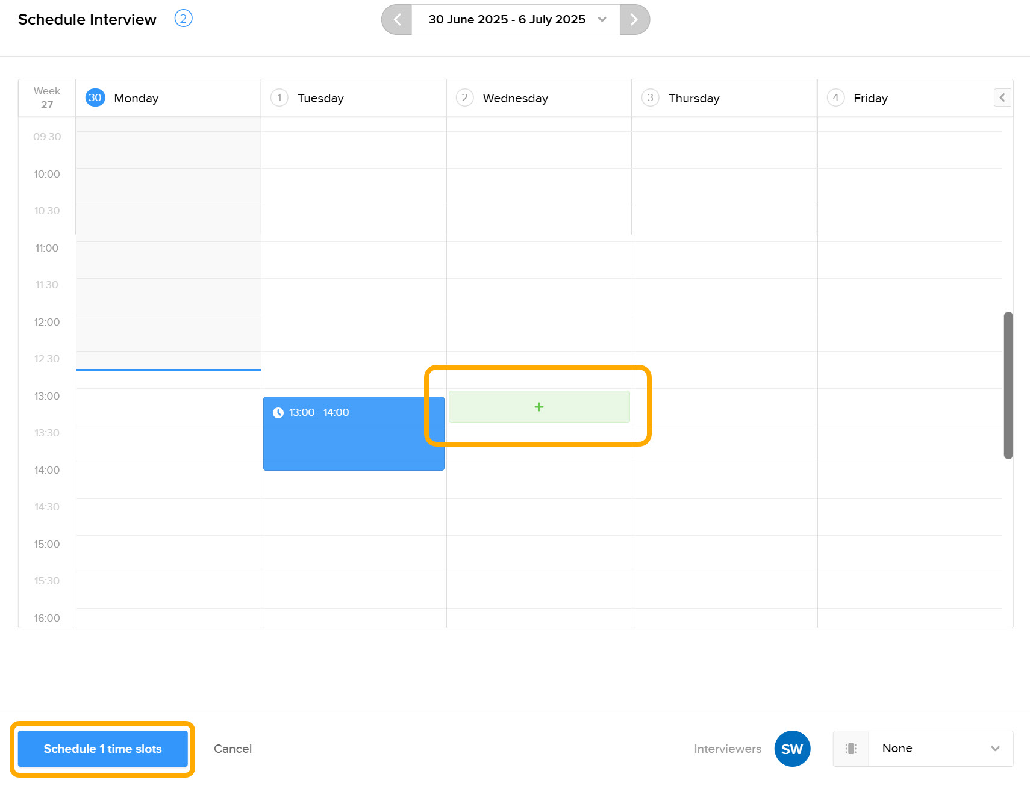This screenshot has height=789, width=1030.
Task: Click the Week 27 label cell
Action: pyautogui.click(x=47, y=97)
